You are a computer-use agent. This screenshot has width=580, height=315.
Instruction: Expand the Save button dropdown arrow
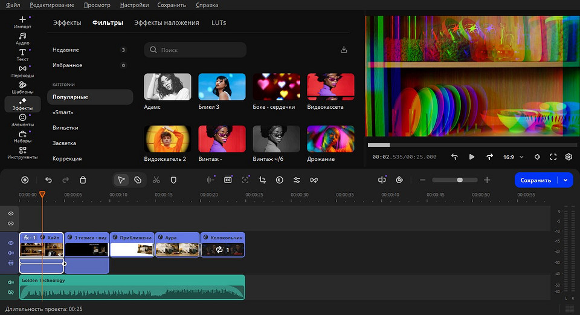click(x=565, y=180)
